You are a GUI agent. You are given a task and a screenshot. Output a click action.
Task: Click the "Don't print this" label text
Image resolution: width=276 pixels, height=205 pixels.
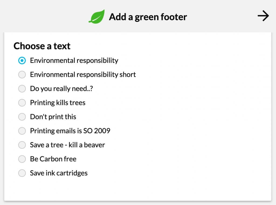[53, 117]
